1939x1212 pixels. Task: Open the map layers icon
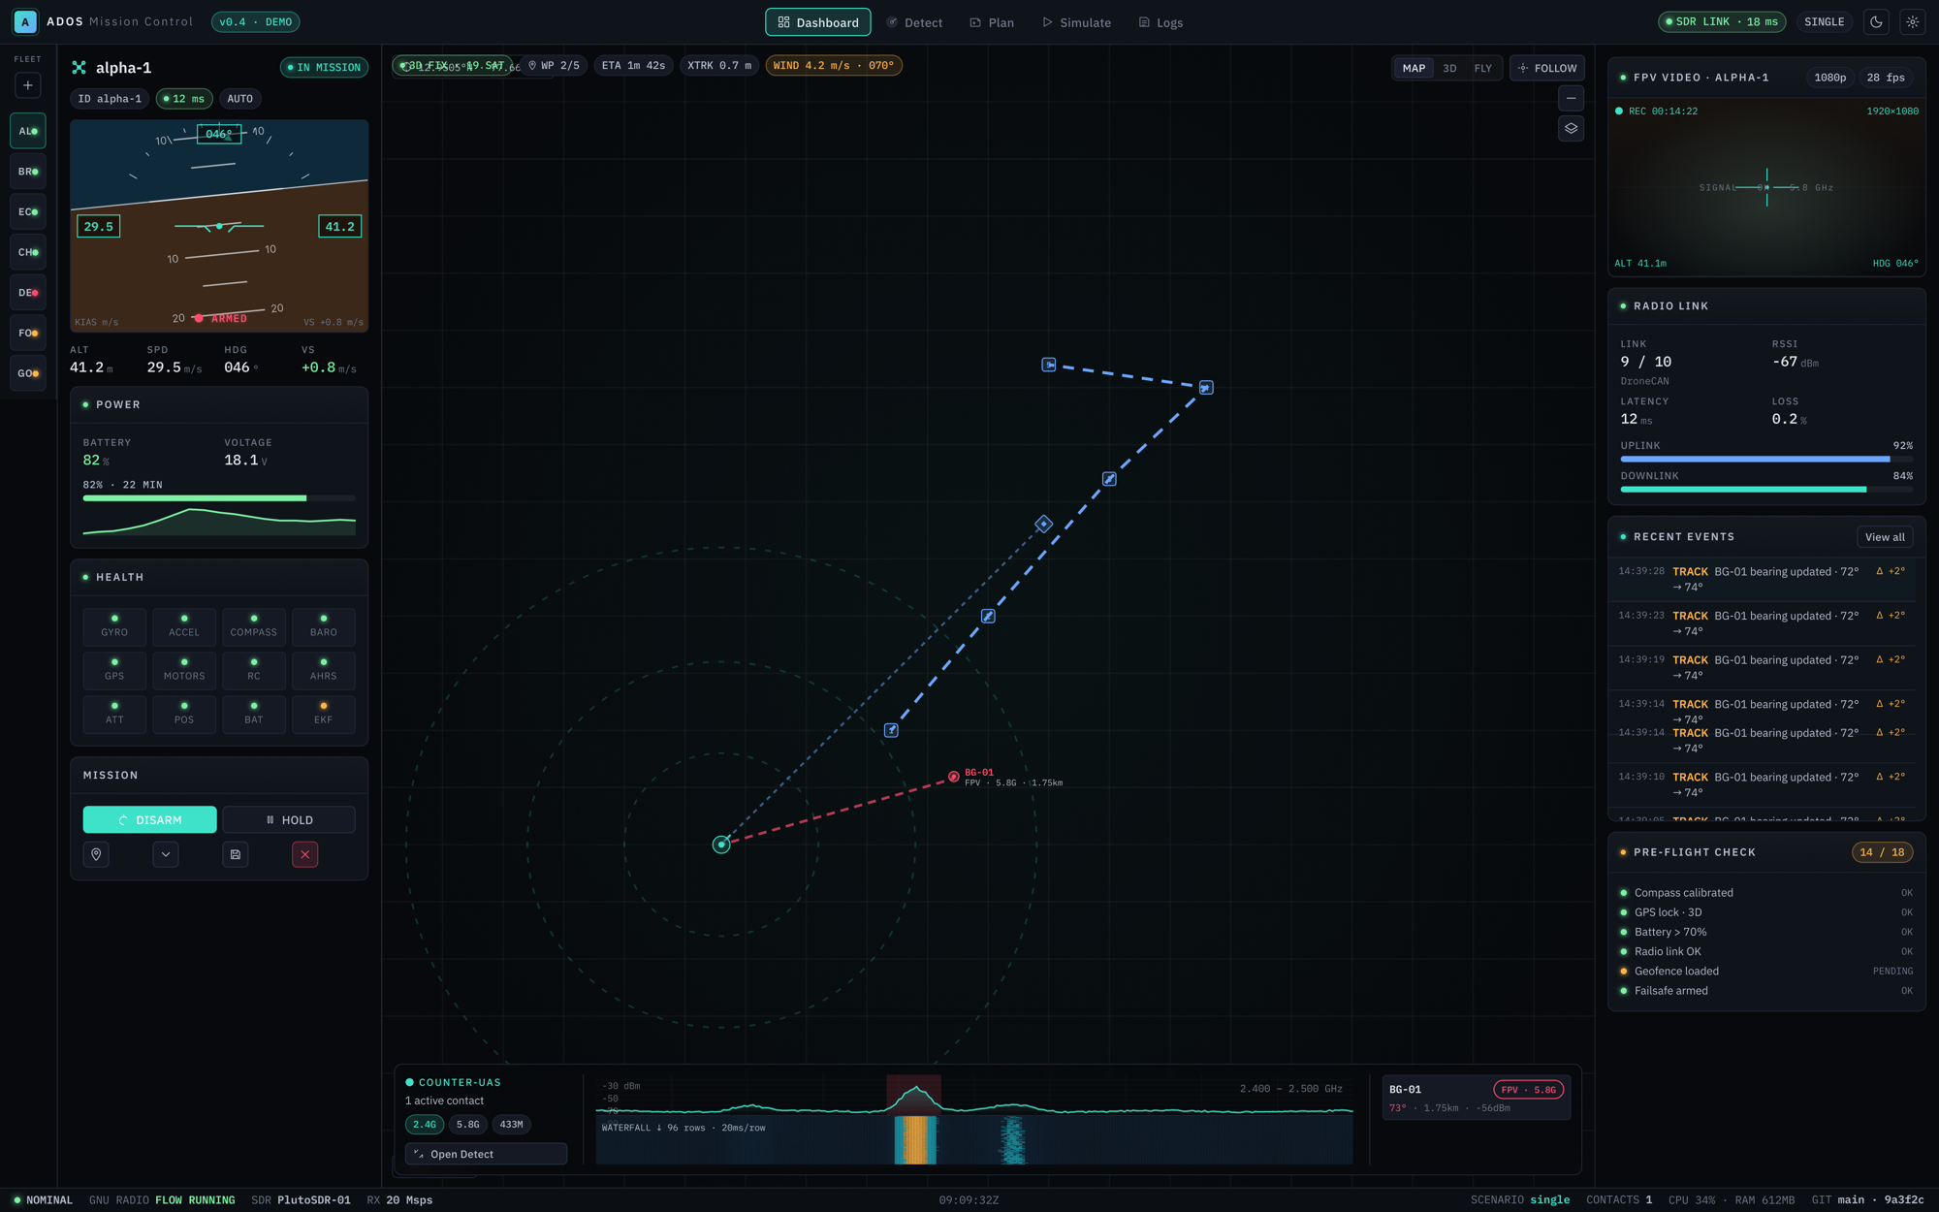tap(1571, 128)
